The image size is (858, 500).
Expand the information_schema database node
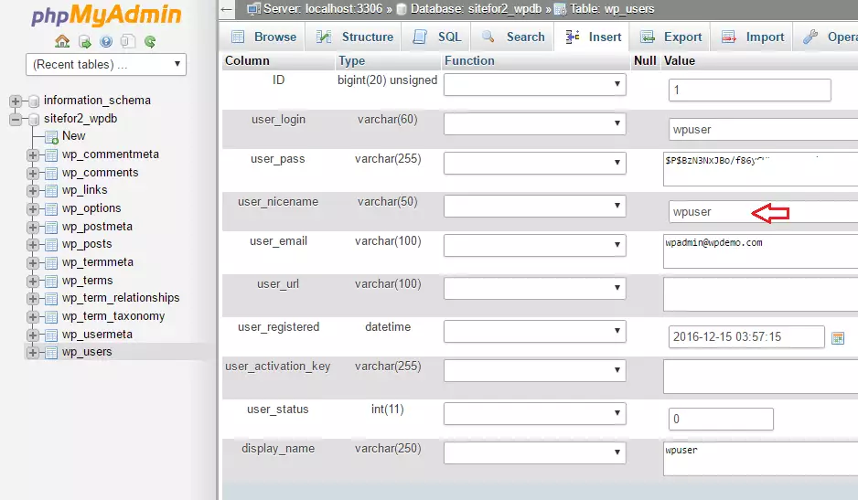(16, 101)
